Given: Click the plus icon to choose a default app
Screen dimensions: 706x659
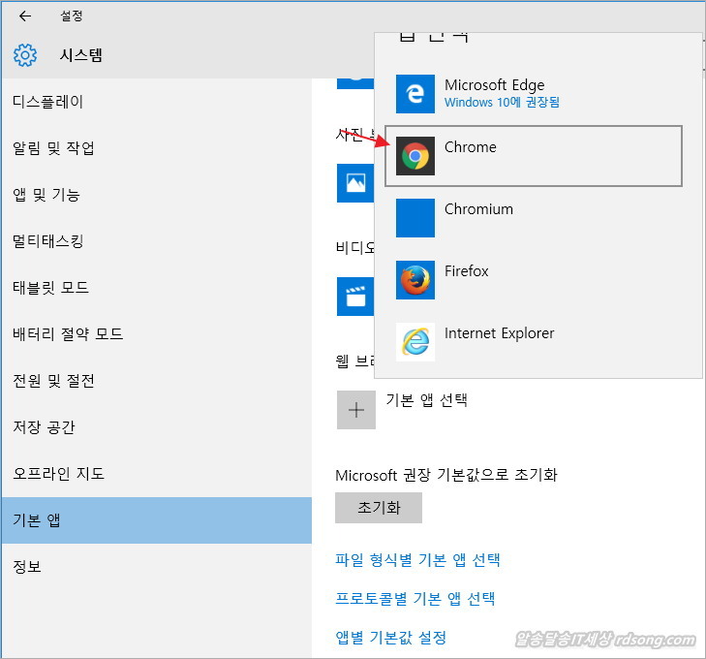Looking at the screenshot, I should tap(355, 410).
